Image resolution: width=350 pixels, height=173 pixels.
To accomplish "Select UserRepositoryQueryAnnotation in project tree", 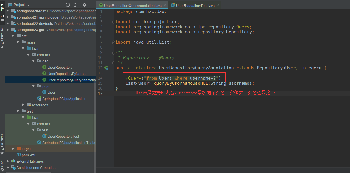I will pos(72,80).
